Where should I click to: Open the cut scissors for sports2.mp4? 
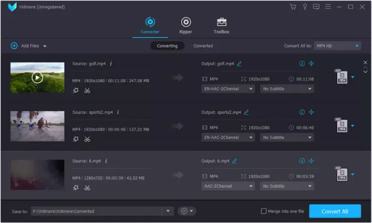[87, 139]
